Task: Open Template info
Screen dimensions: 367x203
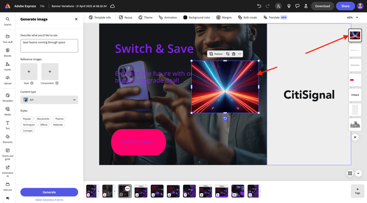Action: (100, 17)
